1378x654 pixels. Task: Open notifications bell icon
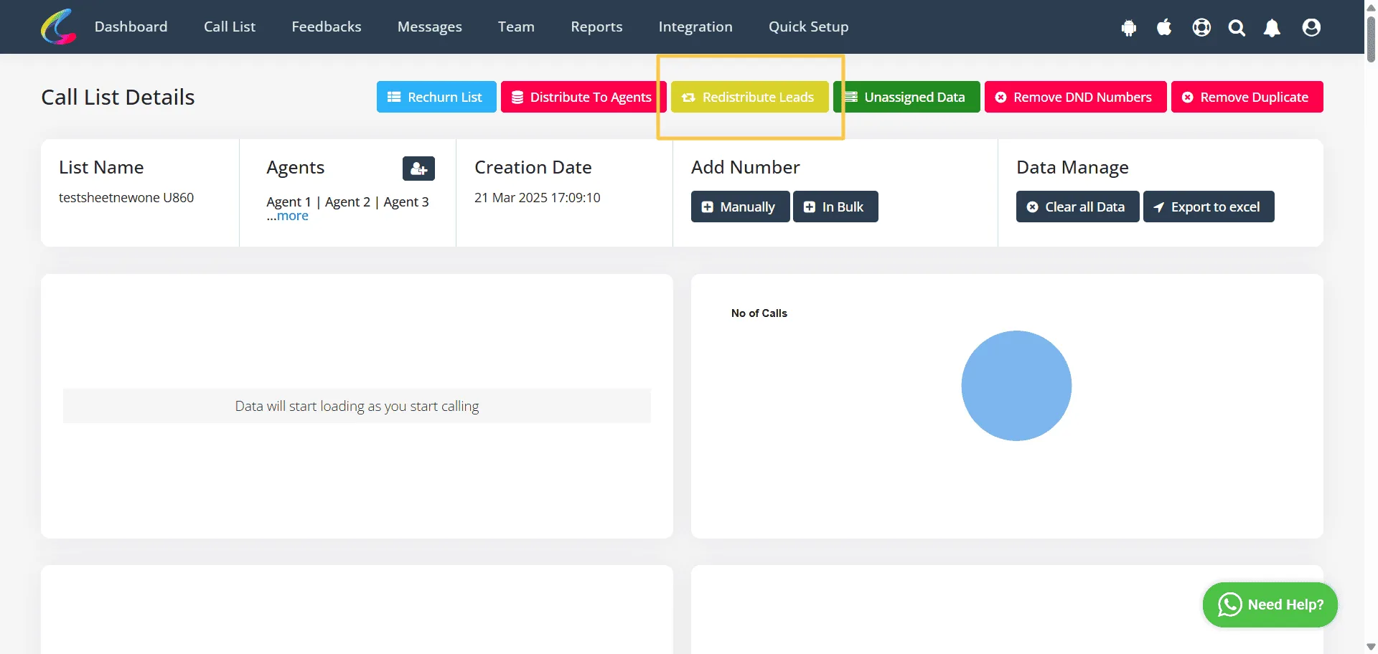1272,27
